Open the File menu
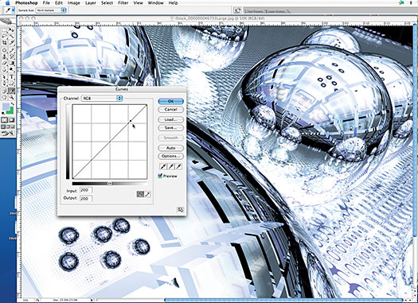Screen dimensions: 418x303 pyautogui.click(x=46, y=3)
